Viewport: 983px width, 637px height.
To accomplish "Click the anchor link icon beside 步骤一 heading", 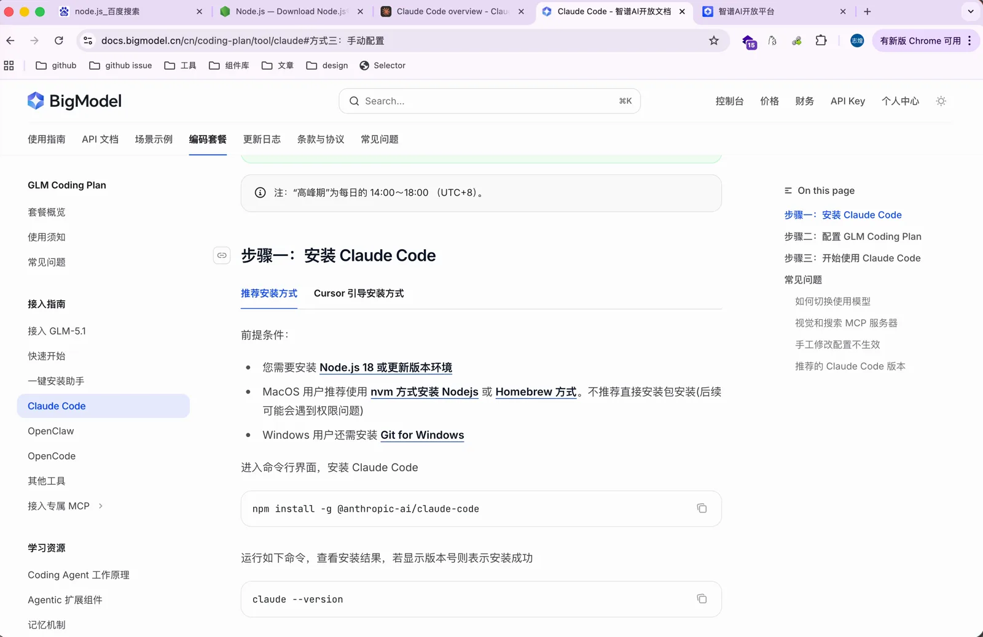I will (x=222, y=255).
